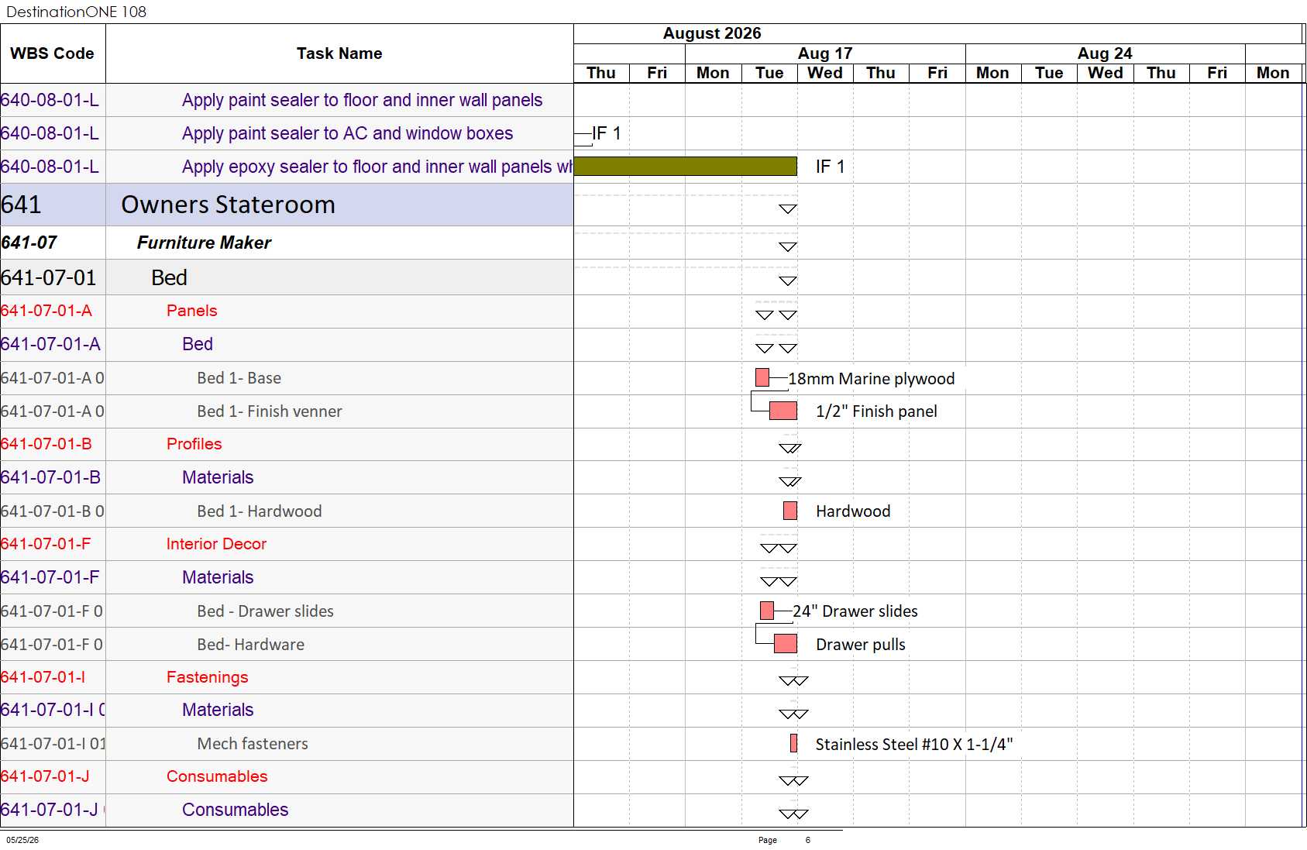
Task: Select the 24" Drawer slides task bar
Action: 767,611
